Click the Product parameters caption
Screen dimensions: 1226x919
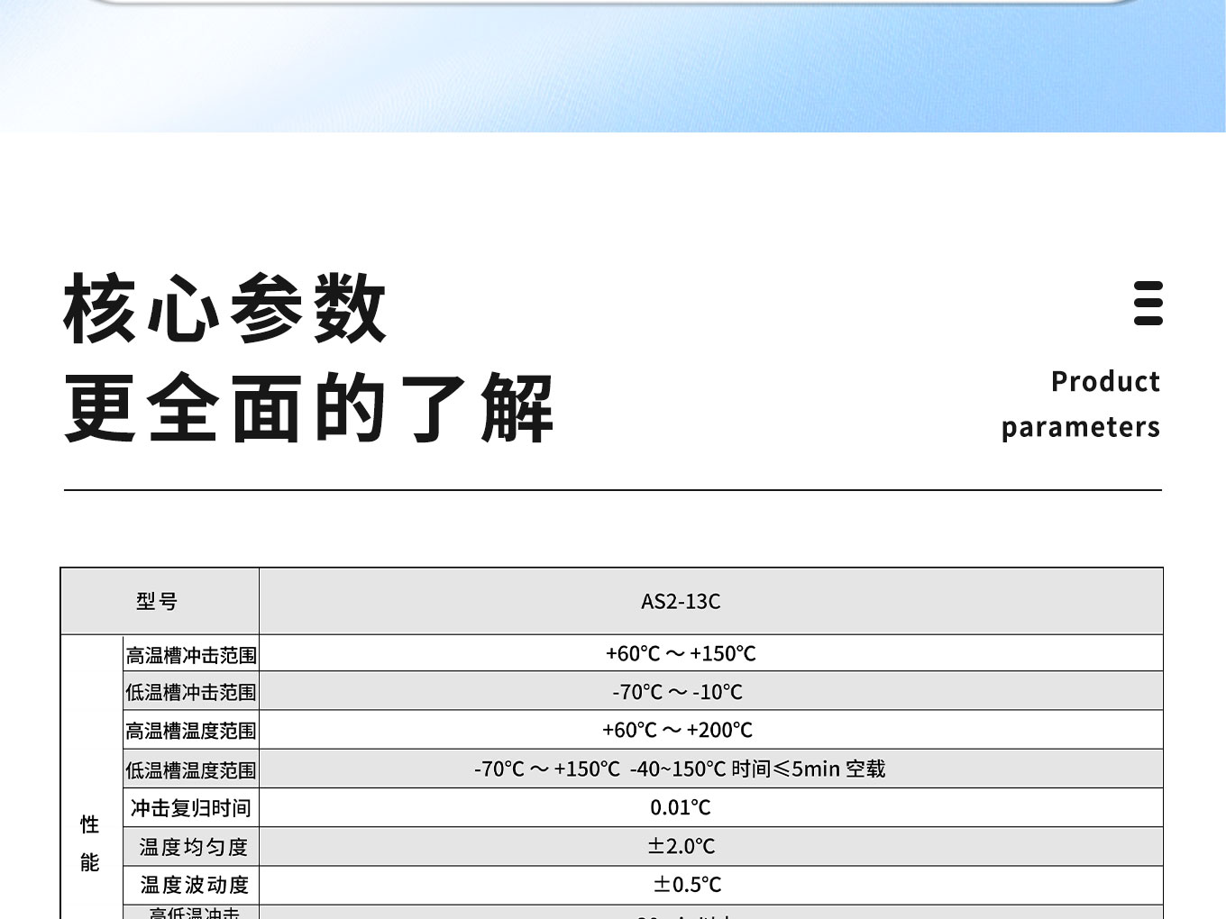click(1080, 404)
